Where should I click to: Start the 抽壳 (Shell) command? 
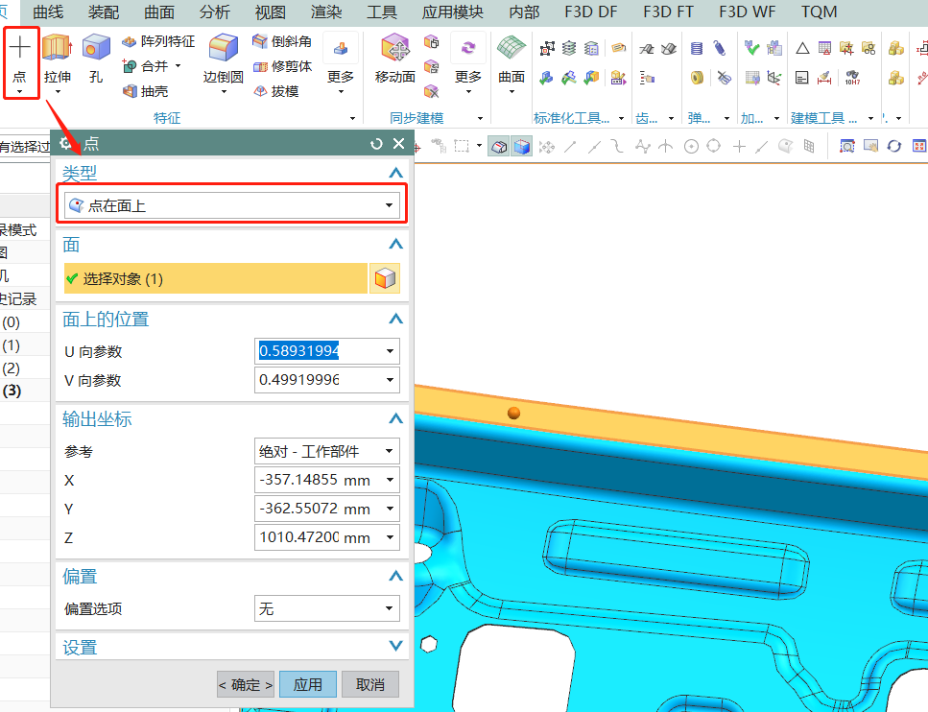(146, 91)
